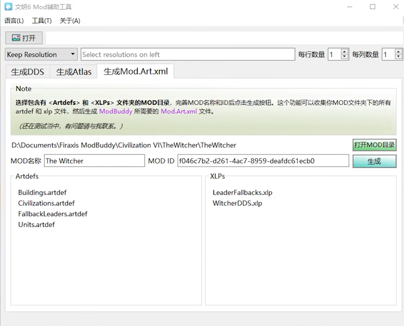The image size is (404, 326).
Task: Open the 关于(A) about menu
Action: tap(70, 21)
